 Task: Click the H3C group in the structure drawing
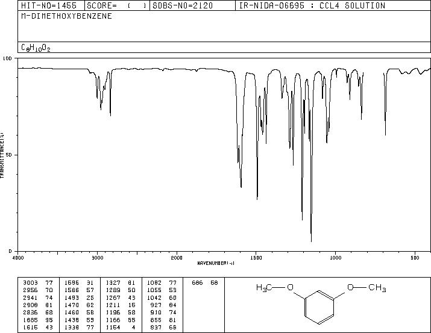tap(264, 288)
